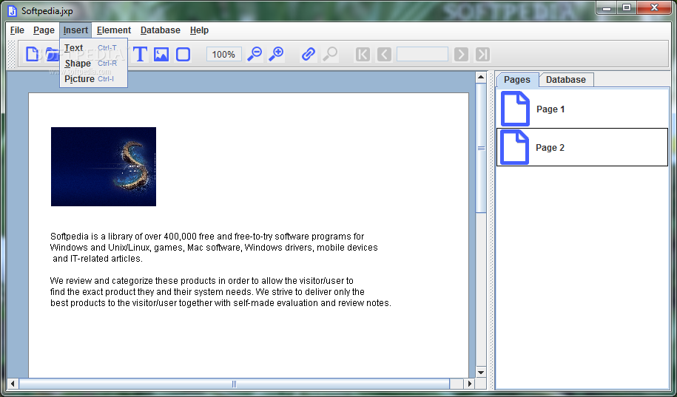Choose Text from the Insert menu

(x=93, y=48)
